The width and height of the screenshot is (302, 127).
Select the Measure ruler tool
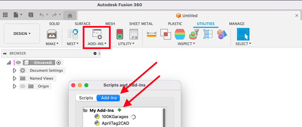152,34
